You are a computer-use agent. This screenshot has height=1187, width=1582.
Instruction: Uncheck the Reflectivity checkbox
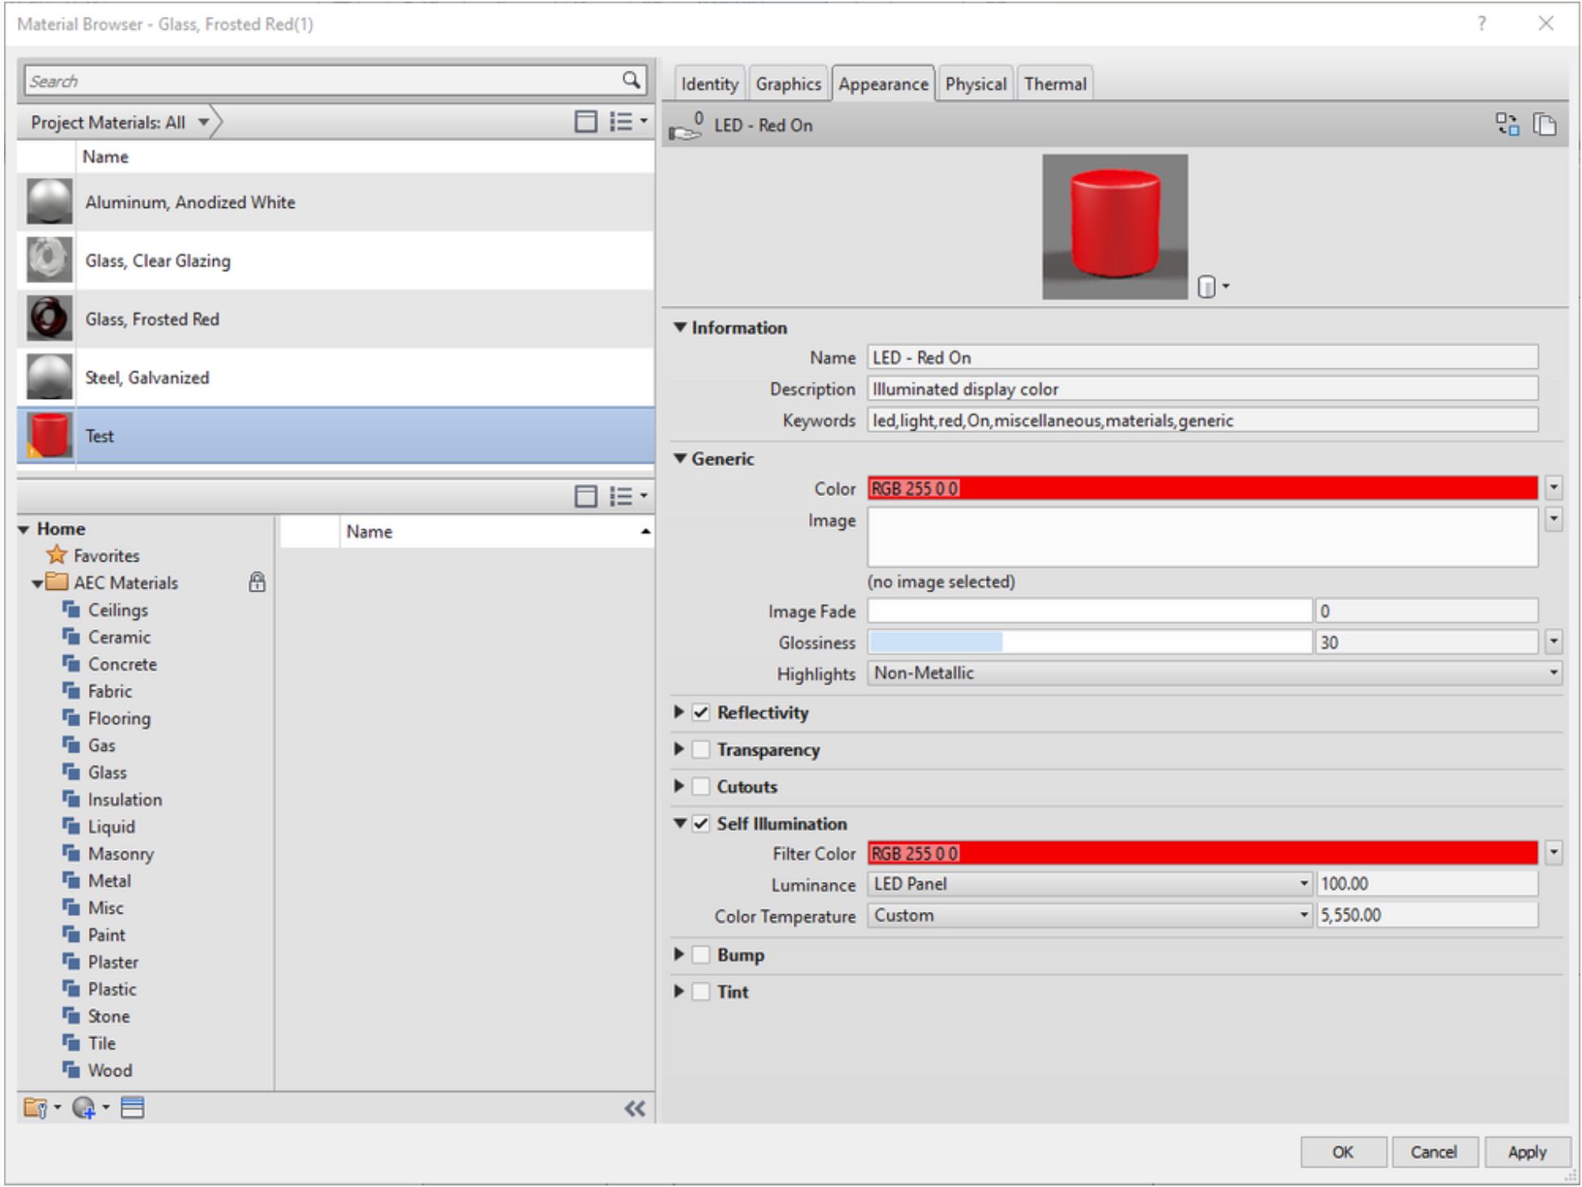point(701,713)
